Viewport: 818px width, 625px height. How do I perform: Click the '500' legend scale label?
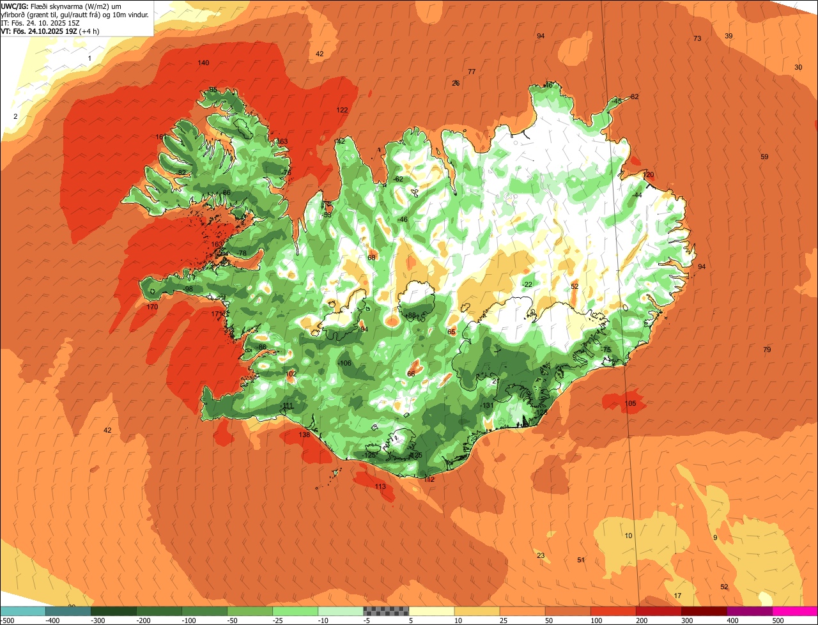[777, 621]
